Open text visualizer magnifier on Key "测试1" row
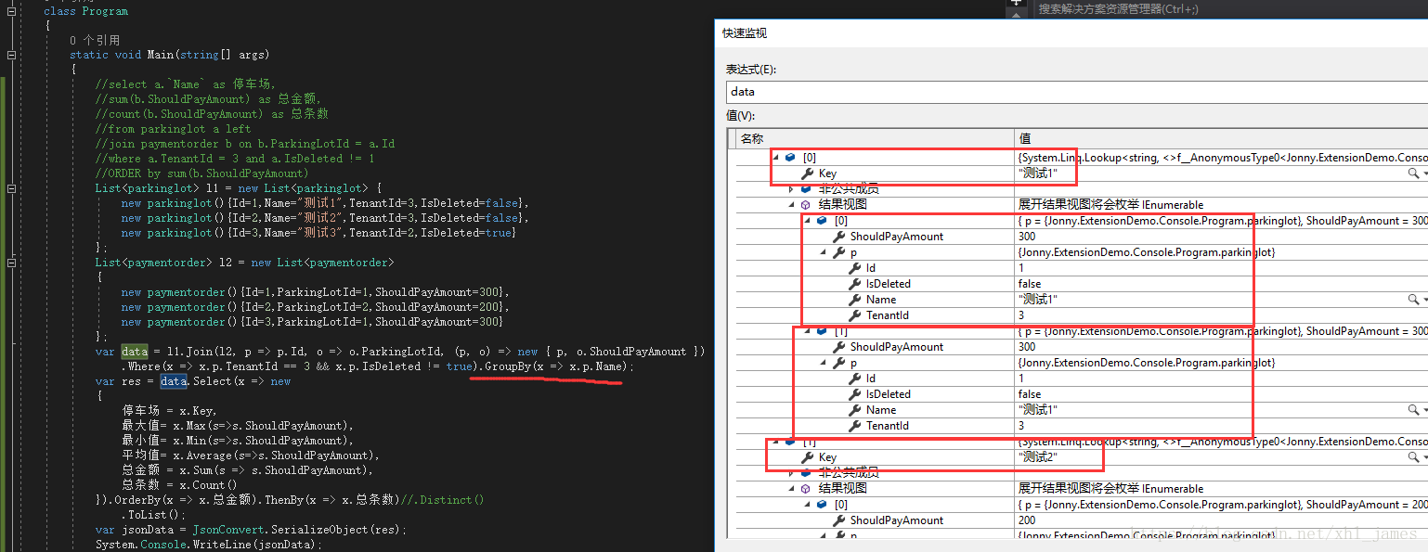The image size is (1428, 552). coord(1413,173)
